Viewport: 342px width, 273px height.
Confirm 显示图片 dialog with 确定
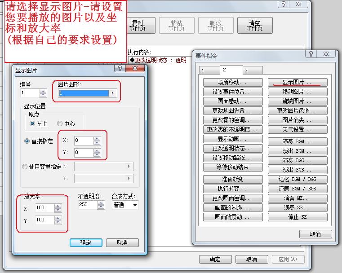86,243
